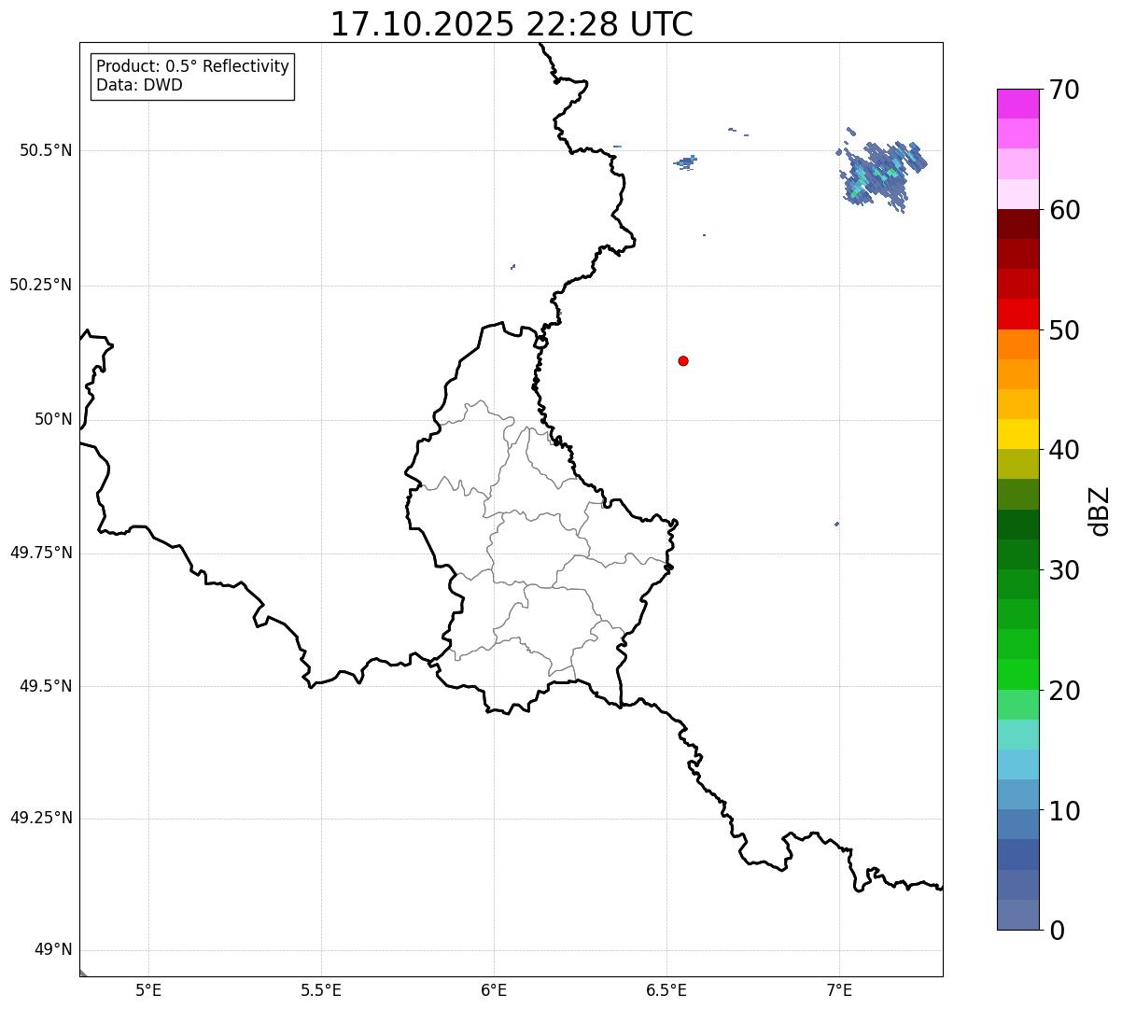
Task: Click 'Product: 0.5° Reflectivity' label text
Action: point(192,67)
